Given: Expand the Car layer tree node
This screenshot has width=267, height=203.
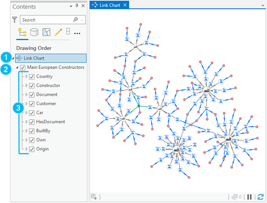Looking at the screenshot, I should [27, 113].
